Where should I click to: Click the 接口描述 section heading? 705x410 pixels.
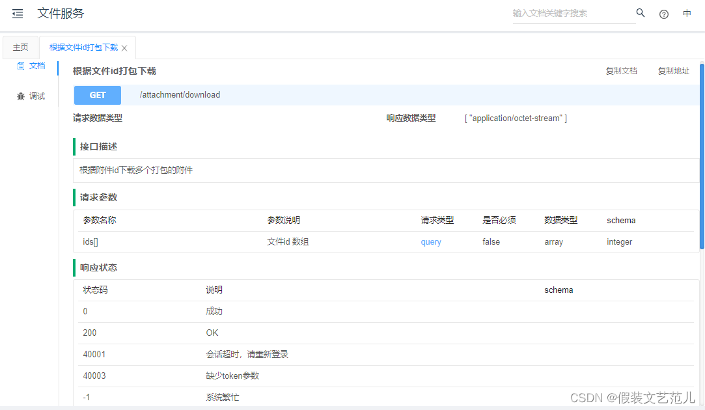pyautogui.click(x=98, y=146)
